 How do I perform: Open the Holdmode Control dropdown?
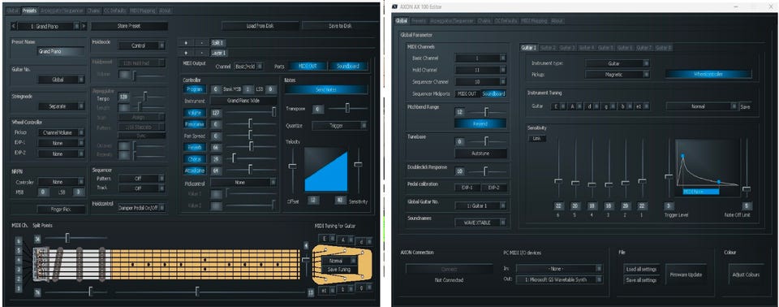click(141, 45)
